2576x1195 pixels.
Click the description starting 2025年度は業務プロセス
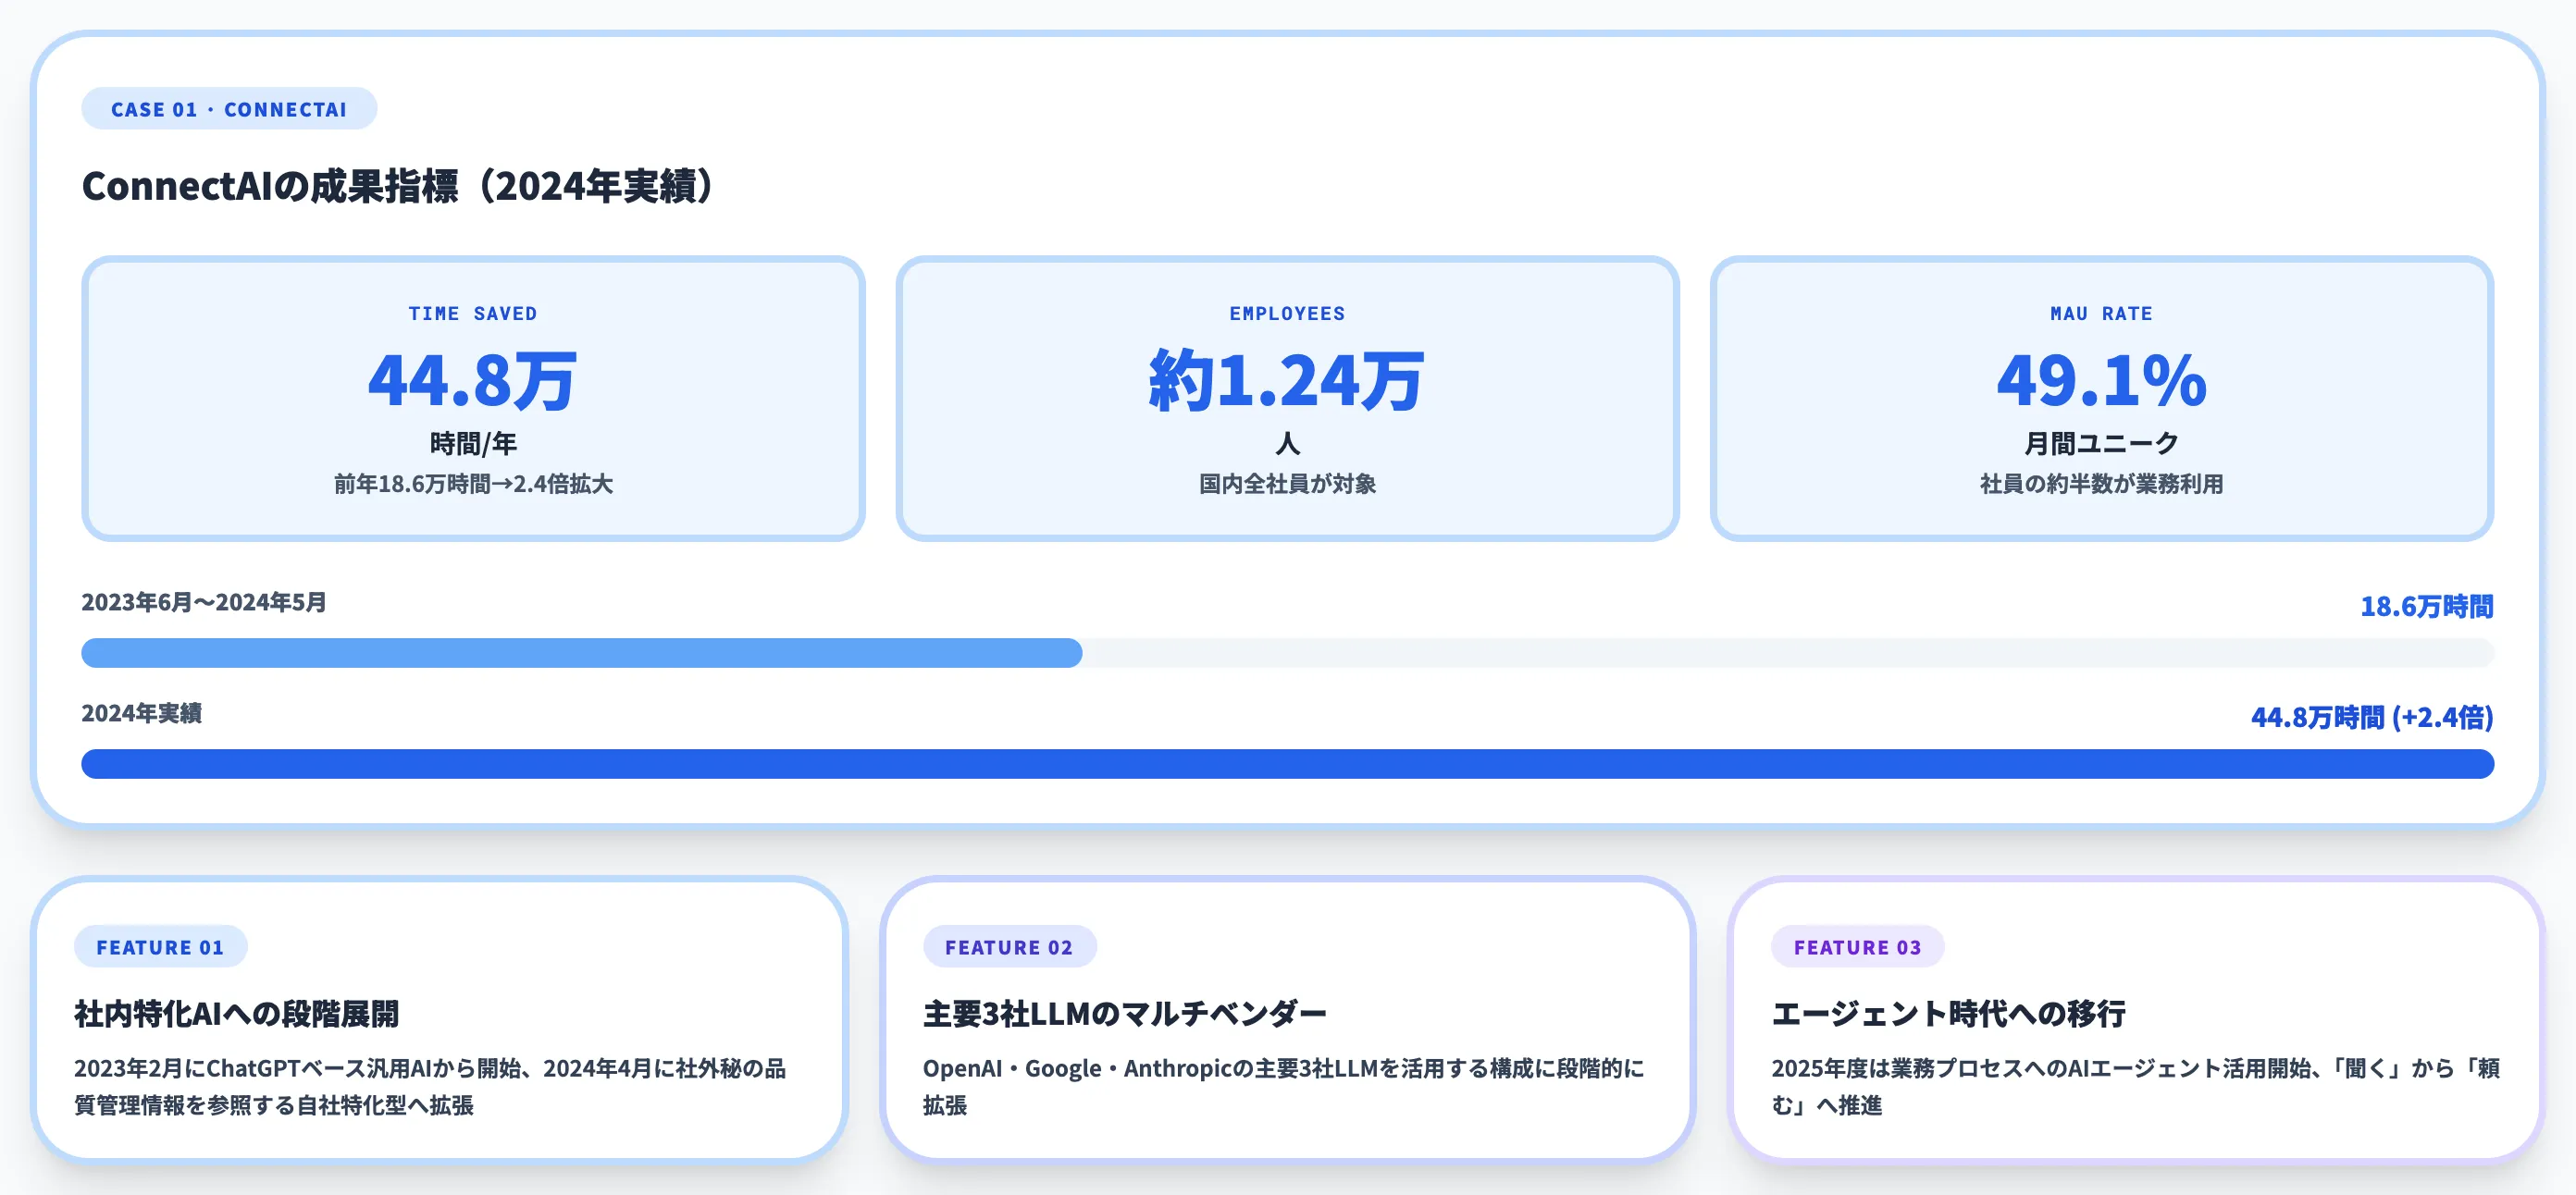coord(2135,1087)
